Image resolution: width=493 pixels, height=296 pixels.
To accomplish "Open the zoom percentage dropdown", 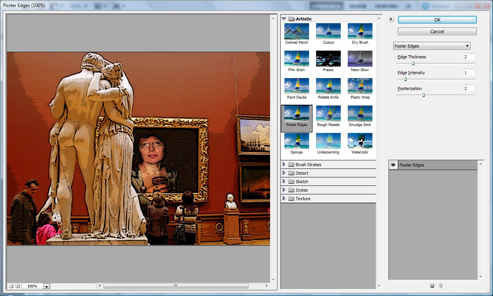I will click(x=46, y=286).
